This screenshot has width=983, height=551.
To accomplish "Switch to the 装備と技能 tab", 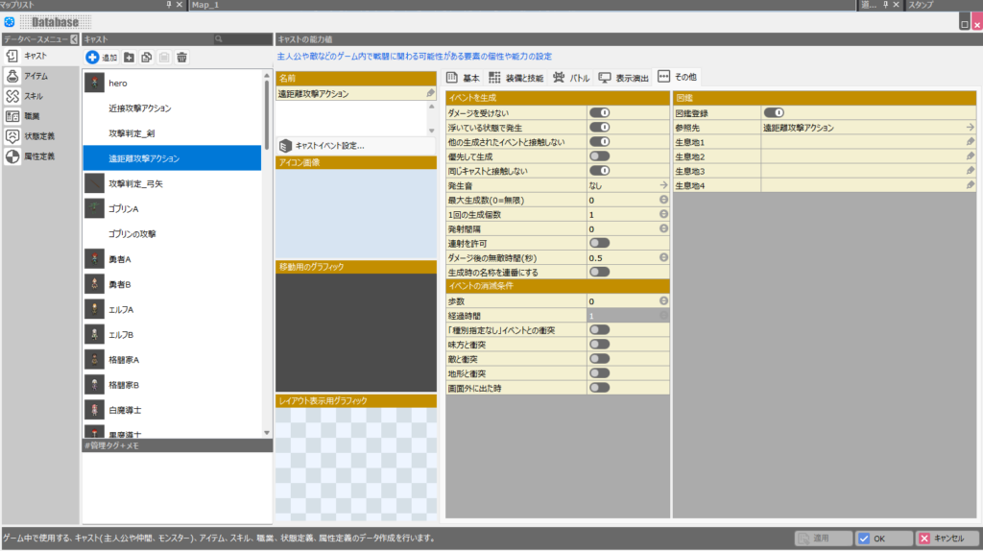I will (x=516, y=77).
